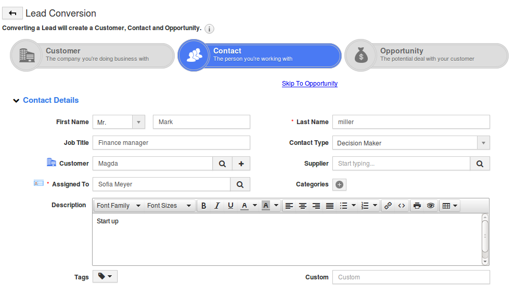Add a new customer with plus icon
Screen dimensions: 515x296
(241, 164)
